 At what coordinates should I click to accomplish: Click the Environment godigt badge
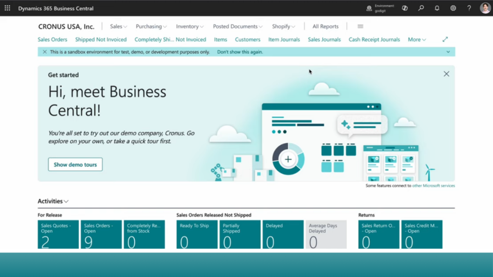pyautogui.click(x=380, y=8)
